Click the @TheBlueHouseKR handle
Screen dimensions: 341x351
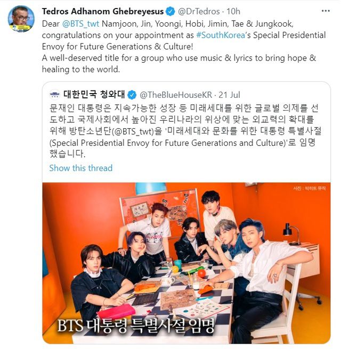[x=176, y=95]
